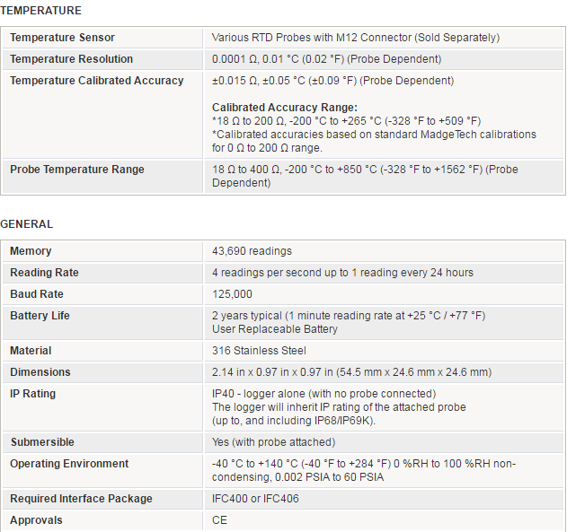Click the User Replaceable Battery text
Image resolution: width=567 pixels, height=532 pixels.
point(274,329)
